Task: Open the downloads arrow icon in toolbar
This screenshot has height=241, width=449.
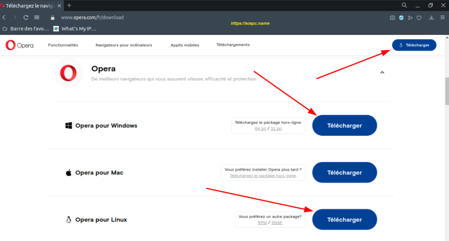Action: pyautogui.click(x=431, y=18)
